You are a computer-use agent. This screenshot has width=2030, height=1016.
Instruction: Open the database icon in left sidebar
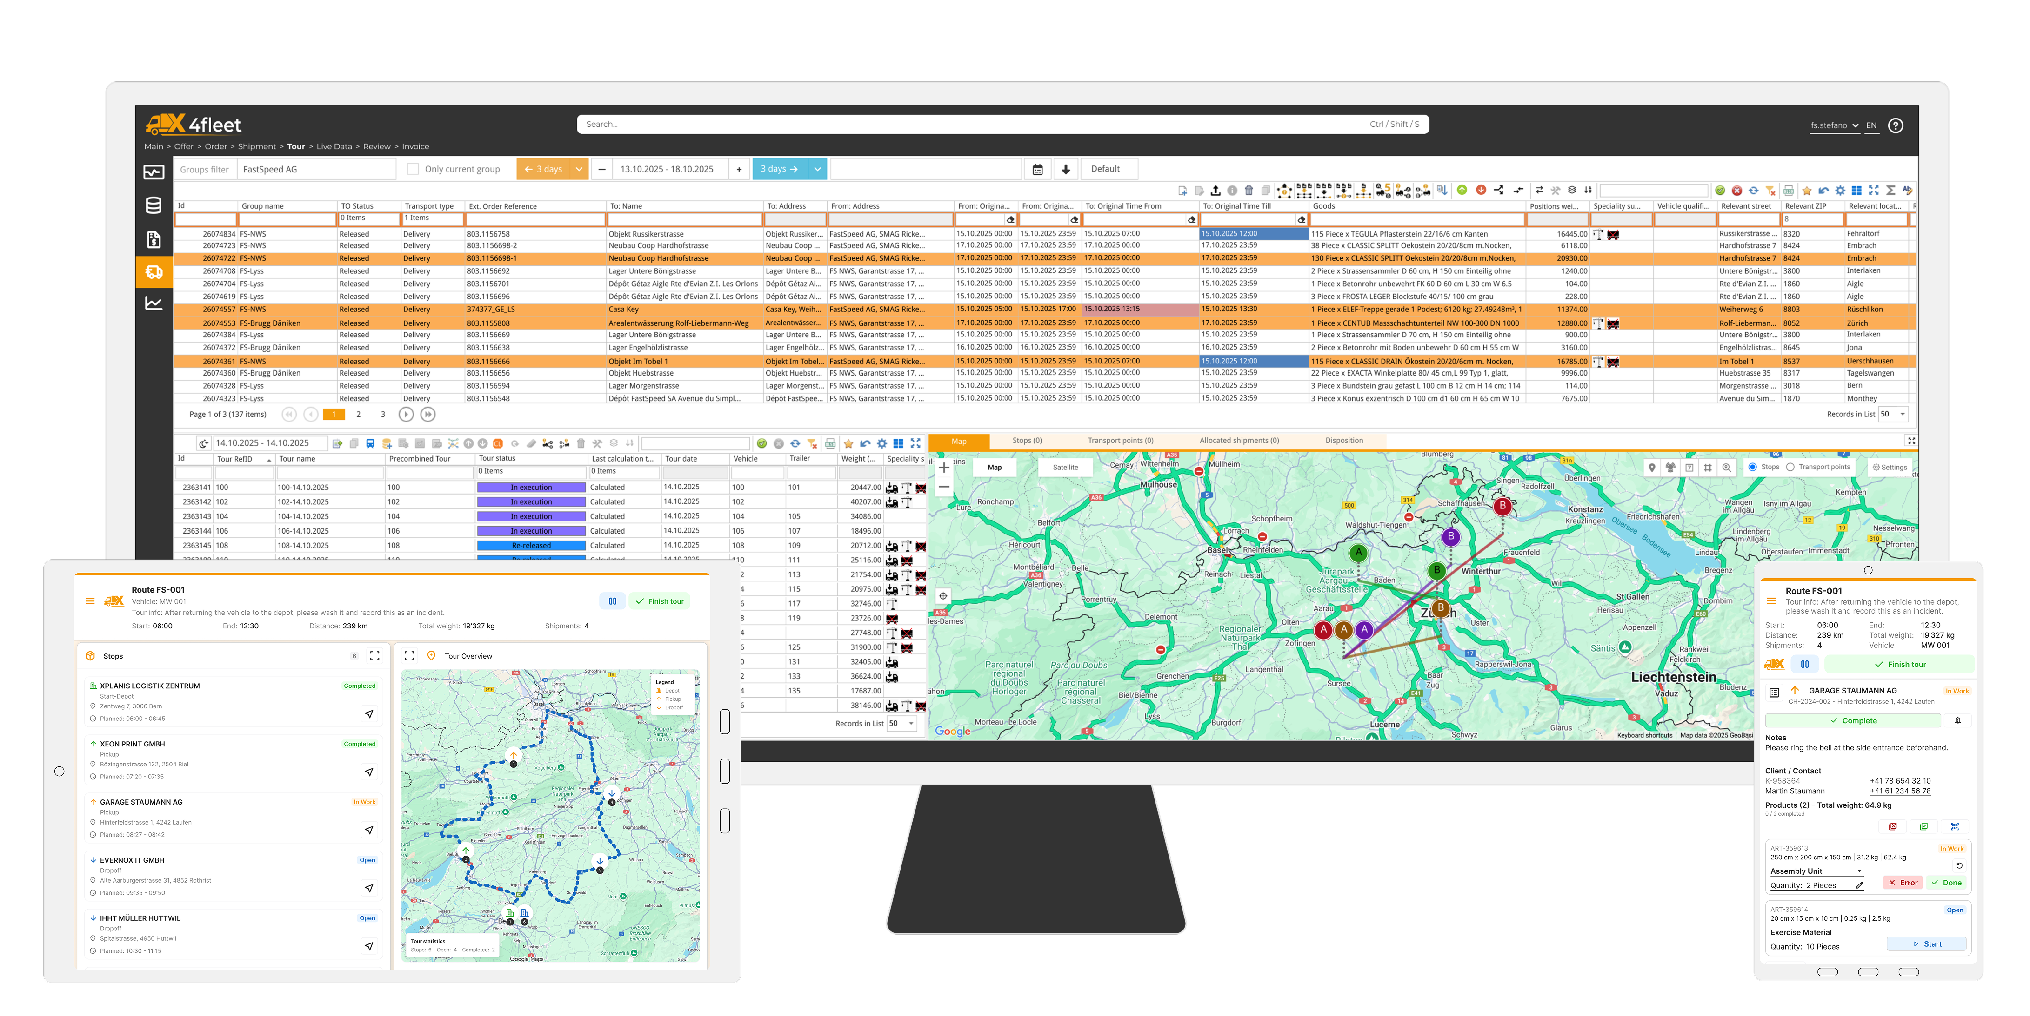(154, 205)
